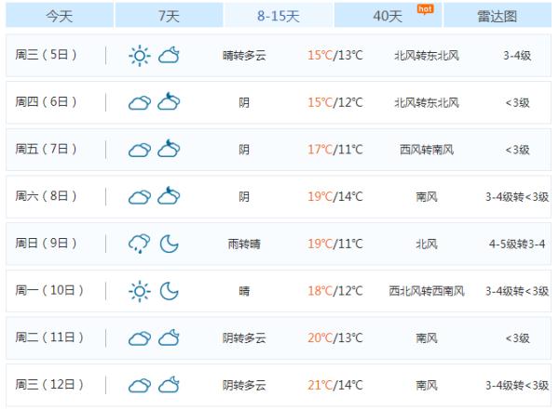Click the 阴转多云 description for 周三 (12日)

click(244, 386)
